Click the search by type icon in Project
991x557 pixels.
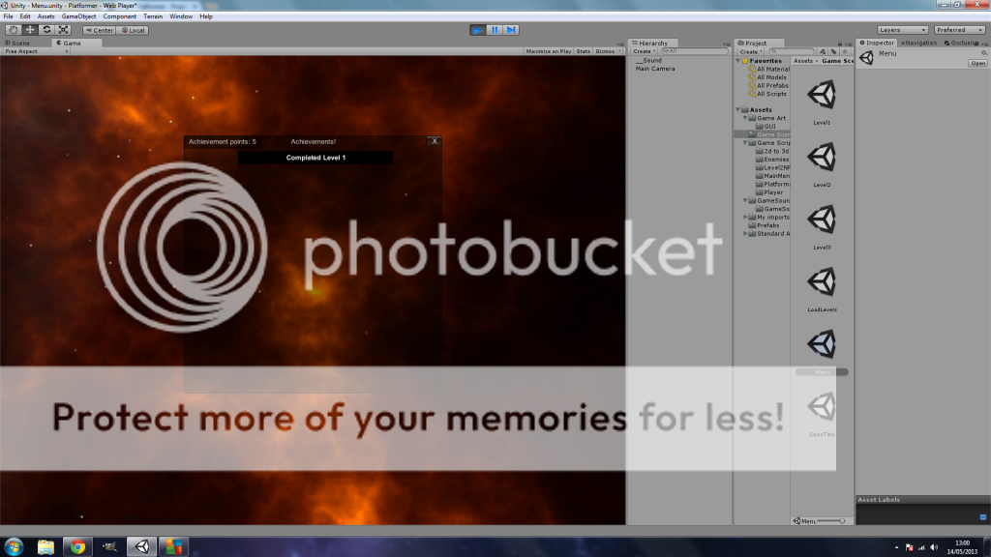(x=823, y=51)
